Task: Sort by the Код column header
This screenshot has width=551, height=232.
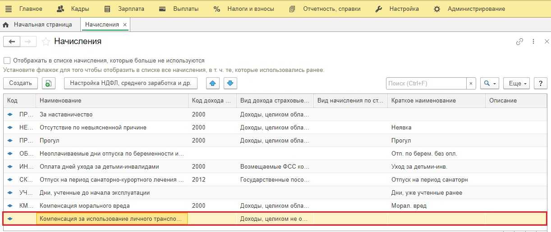Action: tap(20, 101)
